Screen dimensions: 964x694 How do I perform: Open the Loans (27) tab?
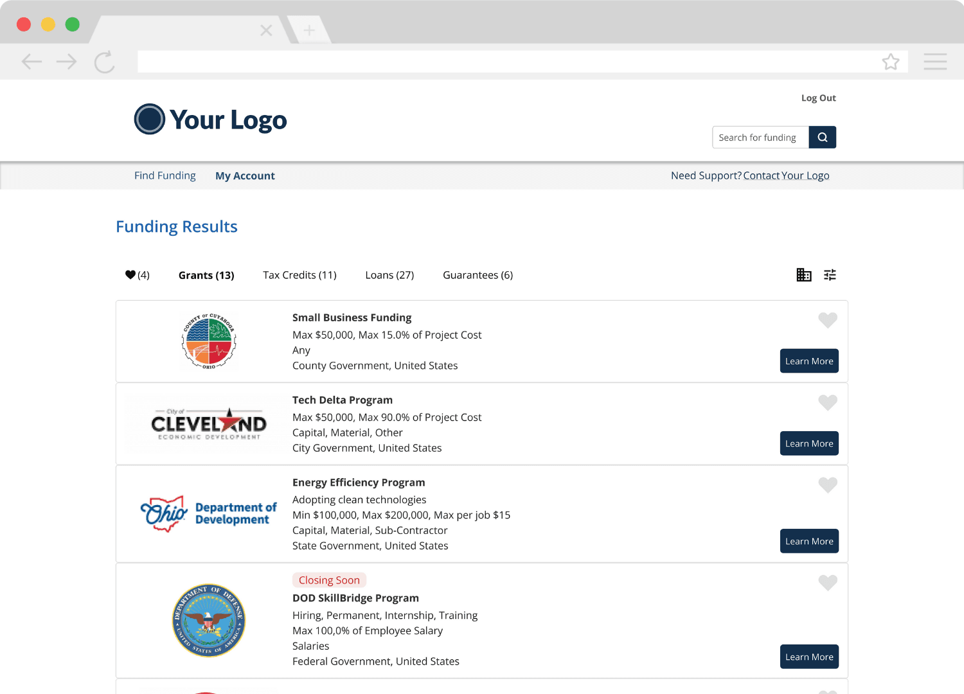point(389,274)
